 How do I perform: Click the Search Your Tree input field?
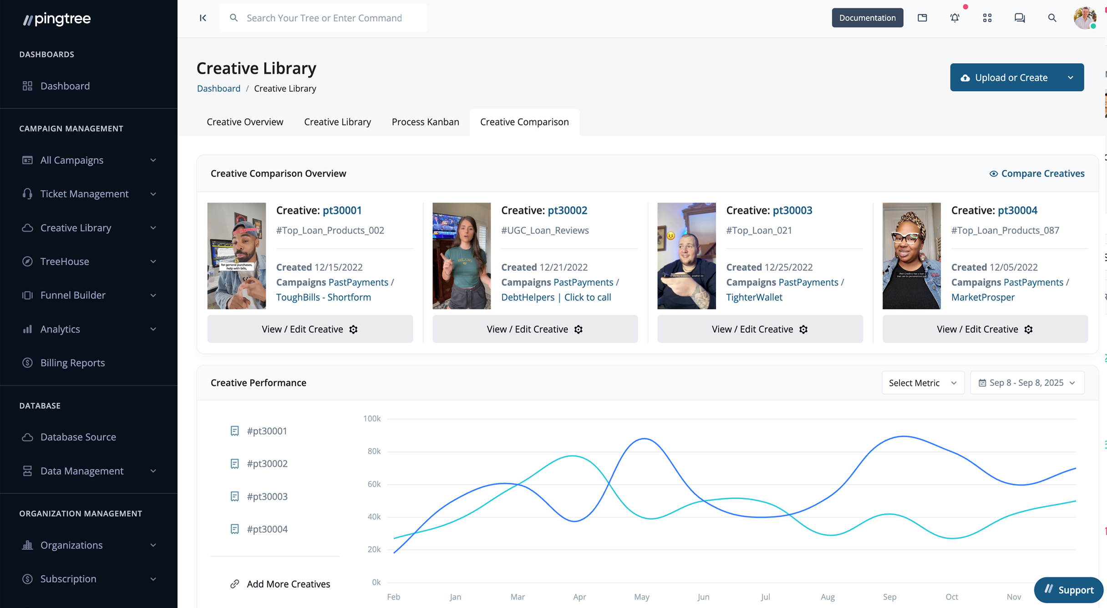(324, 18)
